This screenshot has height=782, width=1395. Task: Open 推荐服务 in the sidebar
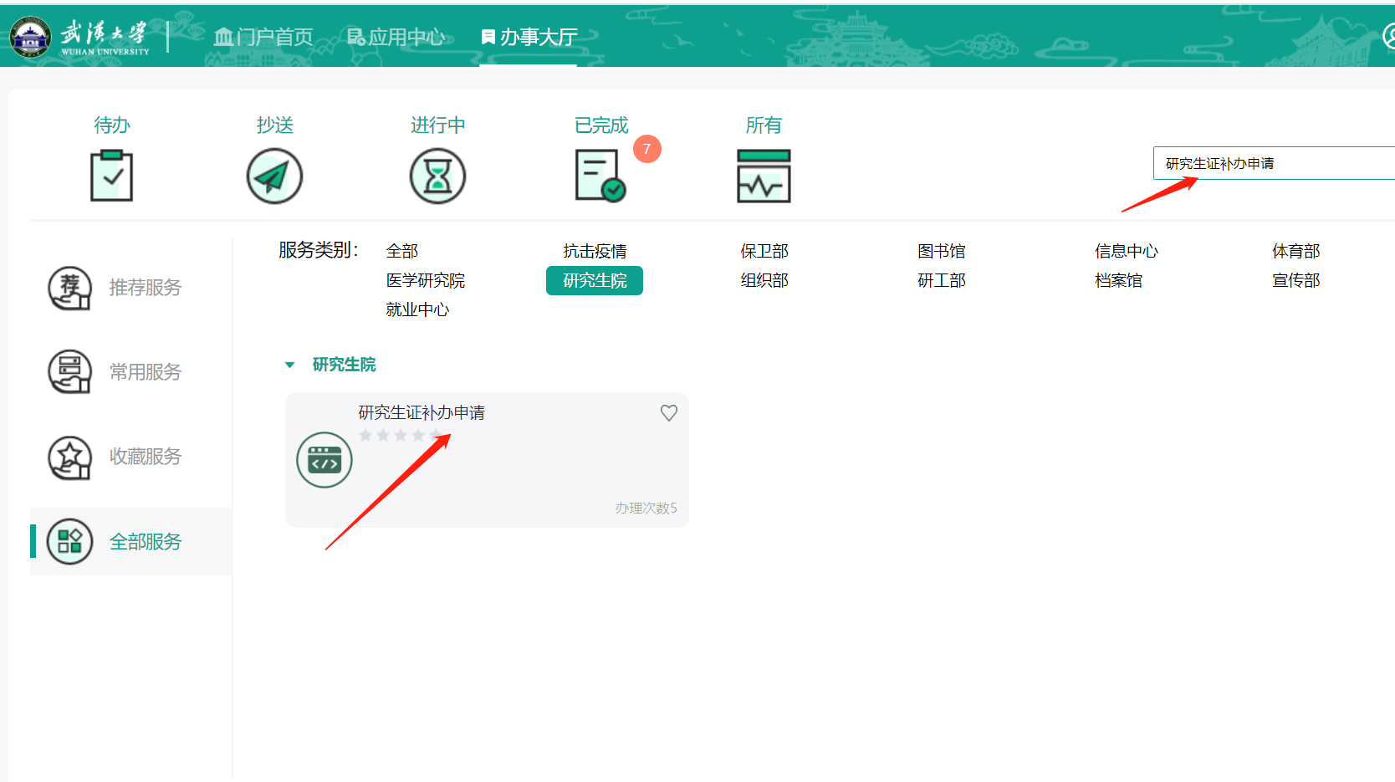click(145, 288)
